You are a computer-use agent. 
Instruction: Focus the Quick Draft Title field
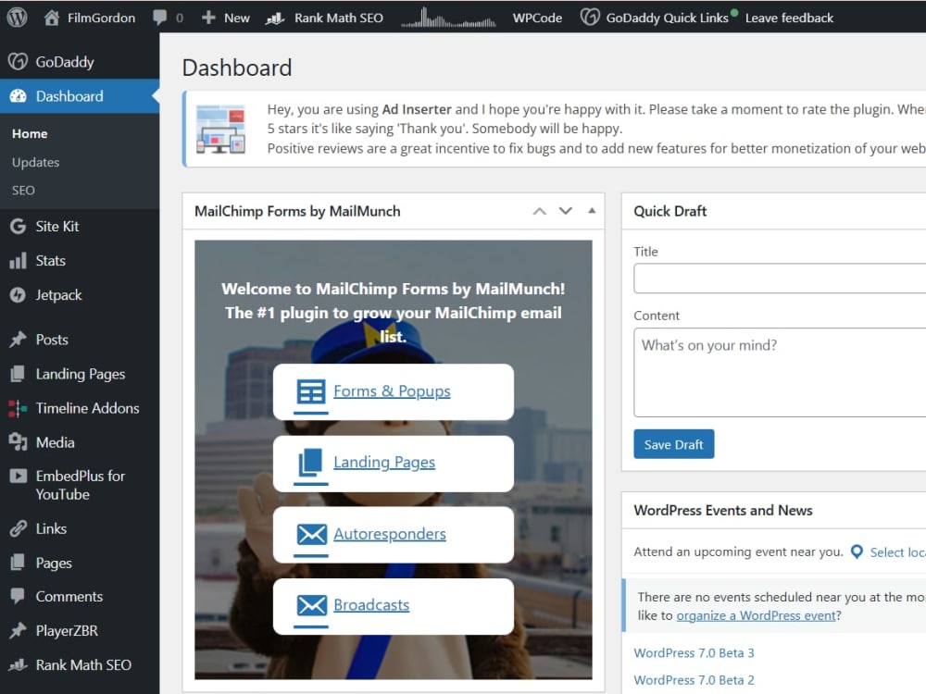(x=780, y=279)
